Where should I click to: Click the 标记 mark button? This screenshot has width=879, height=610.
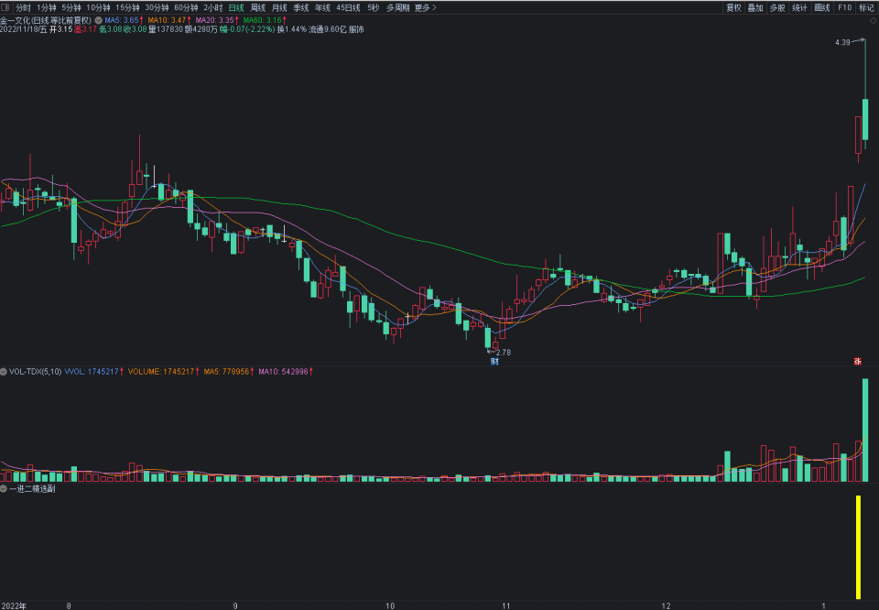click(x=867, y=8)
